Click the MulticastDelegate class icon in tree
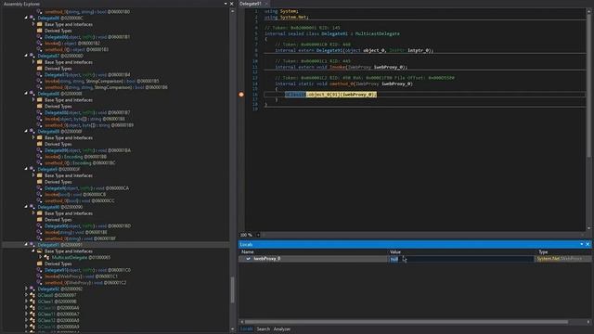 (46, 258)
